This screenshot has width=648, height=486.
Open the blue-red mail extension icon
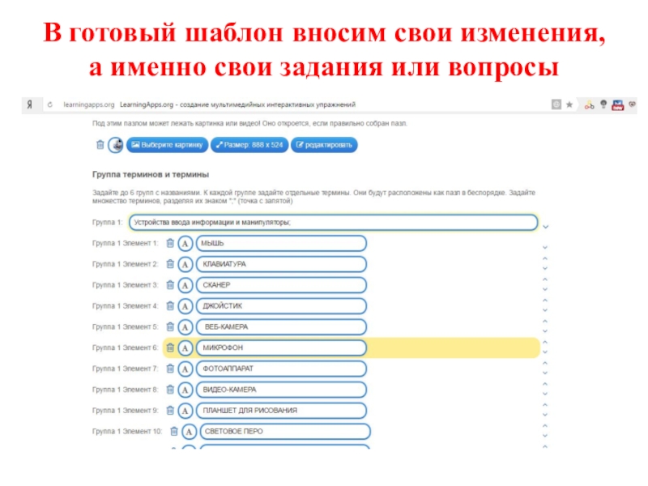click(x=618, y=105)
